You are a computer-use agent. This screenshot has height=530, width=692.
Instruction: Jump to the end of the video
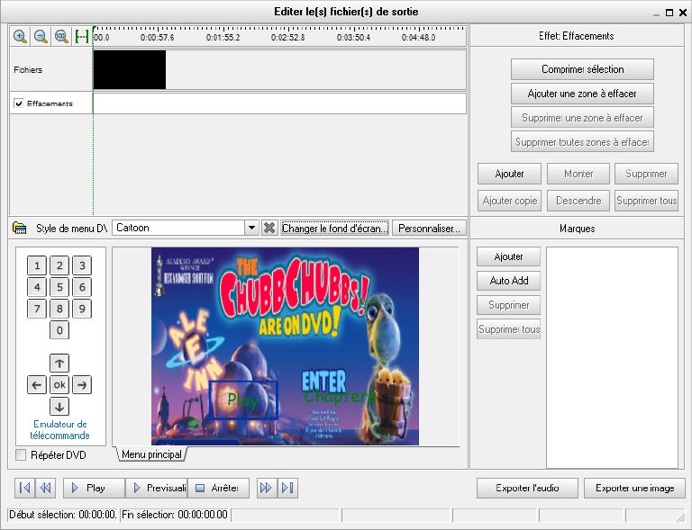click(287, 488)
